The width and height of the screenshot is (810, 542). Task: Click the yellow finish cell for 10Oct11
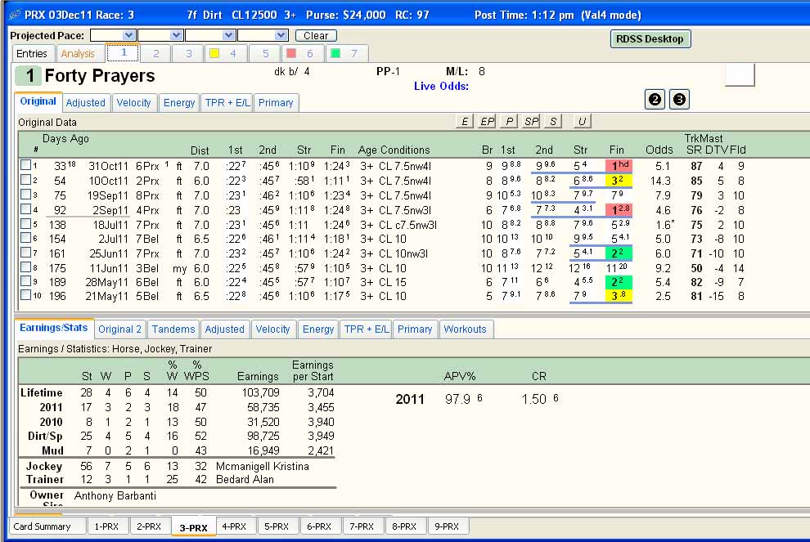[x=619, y=180]
